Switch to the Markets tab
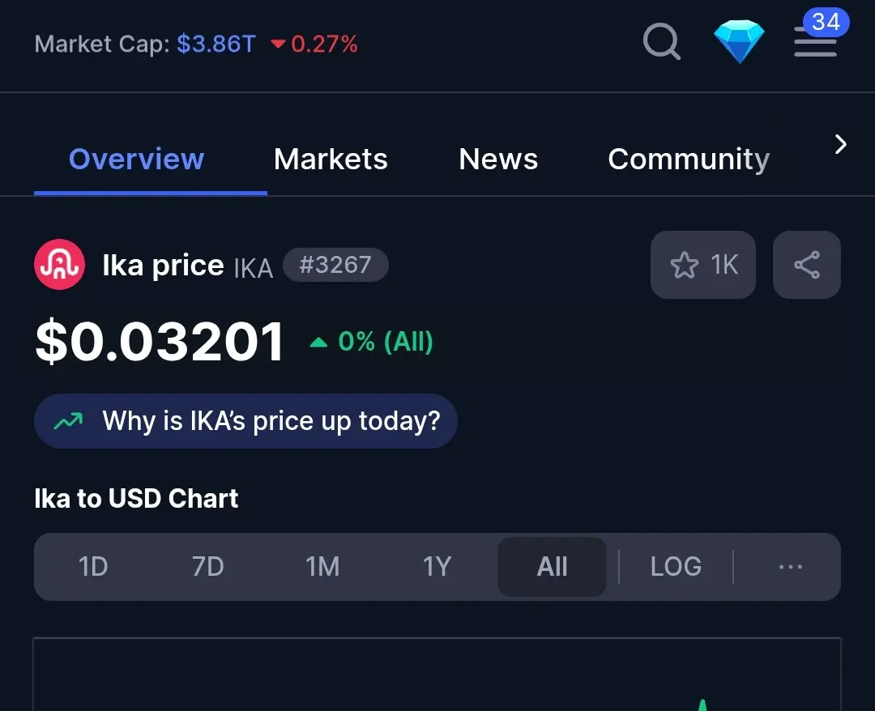875x711 pixels. coord(331,159)
